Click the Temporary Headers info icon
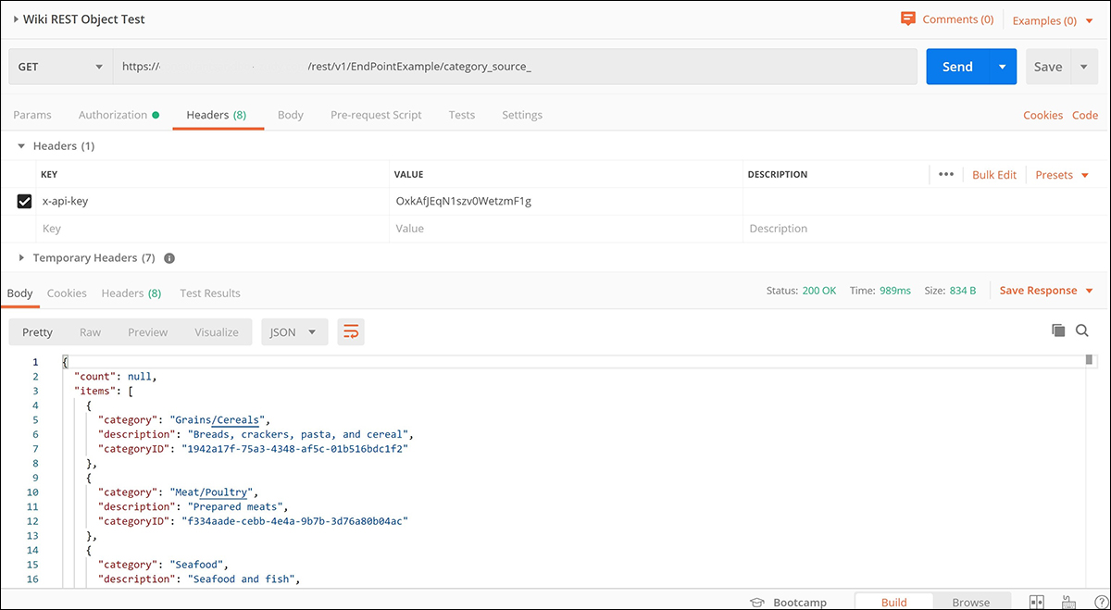Image resolution: width=1111 pixels, height=610 pixels. click(169, 258)
